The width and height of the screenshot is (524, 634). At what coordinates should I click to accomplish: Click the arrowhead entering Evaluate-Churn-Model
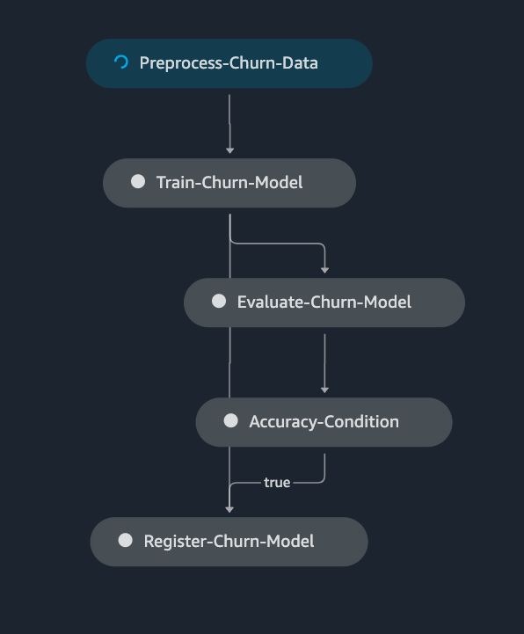coord(324,270)
